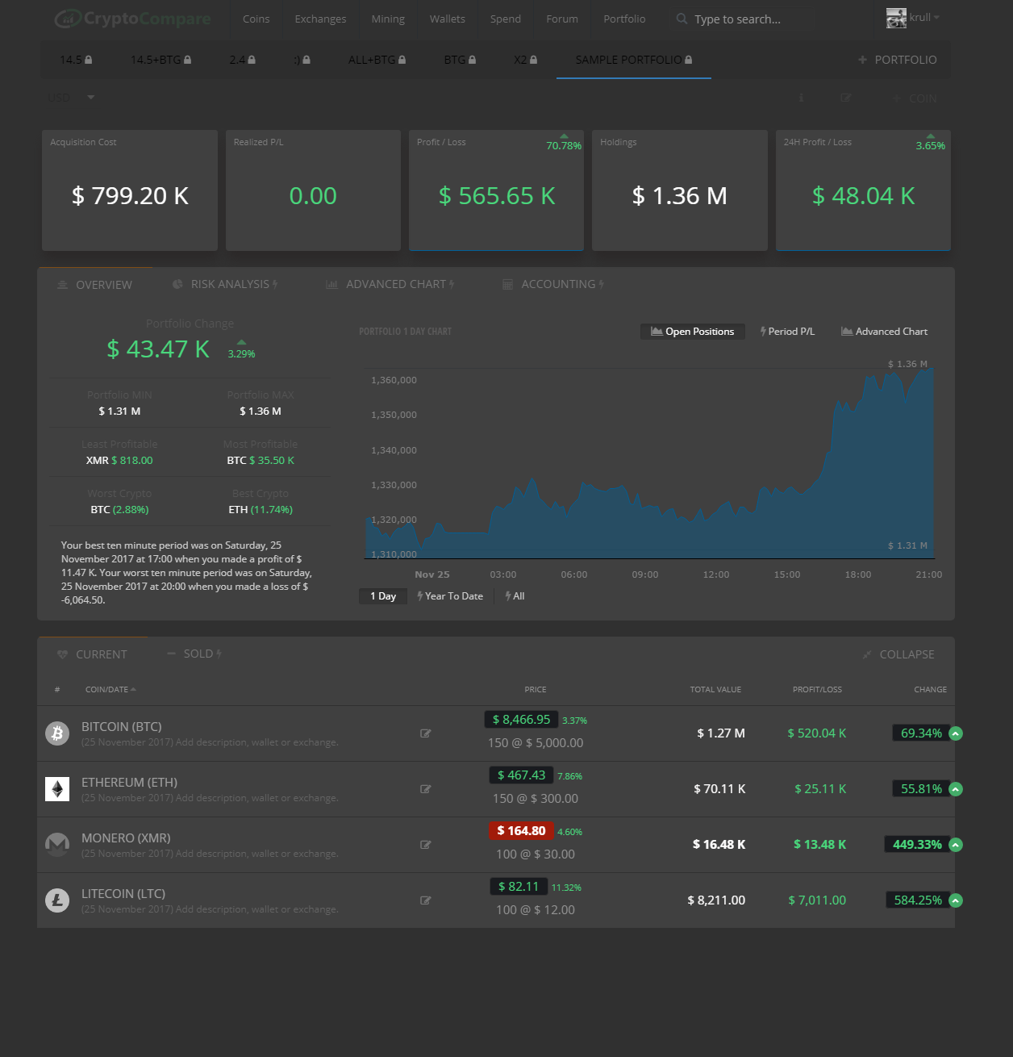Image resolution: width=1013 pixels, height=1057 pixels.
Task: Open the CryptoCompare home logo
Action: 133,19
